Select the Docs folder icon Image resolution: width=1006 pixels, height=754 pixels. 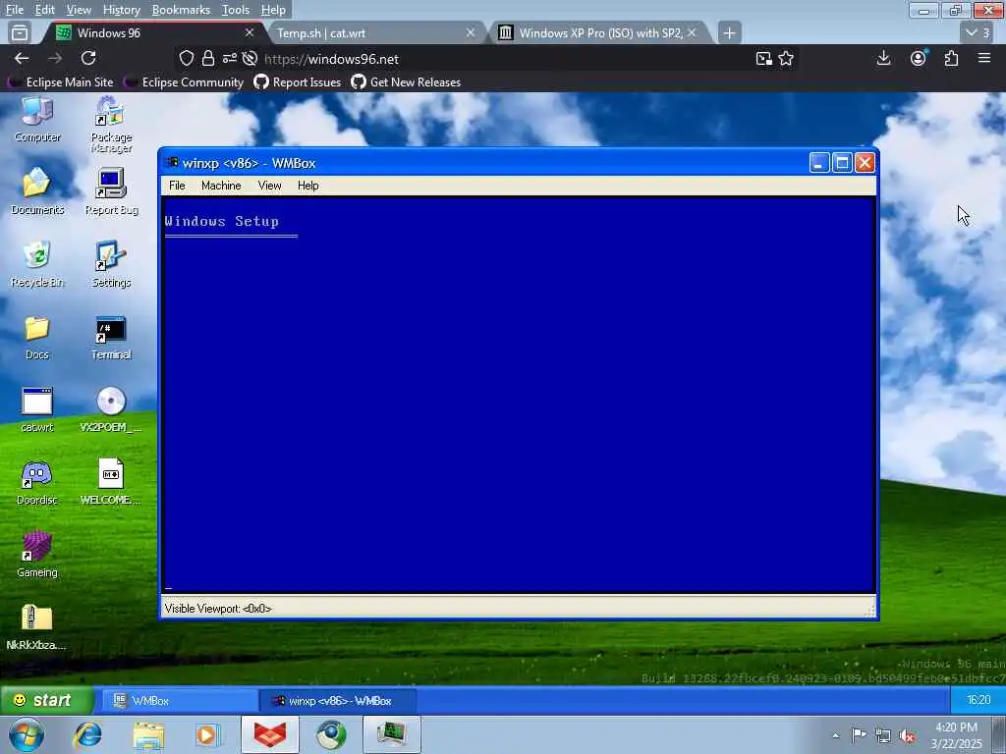click(37, 337)
